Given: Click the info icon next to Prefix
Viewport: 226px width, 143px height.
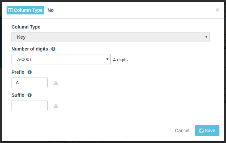Looking at the screenshot, I should coord(30,72).
